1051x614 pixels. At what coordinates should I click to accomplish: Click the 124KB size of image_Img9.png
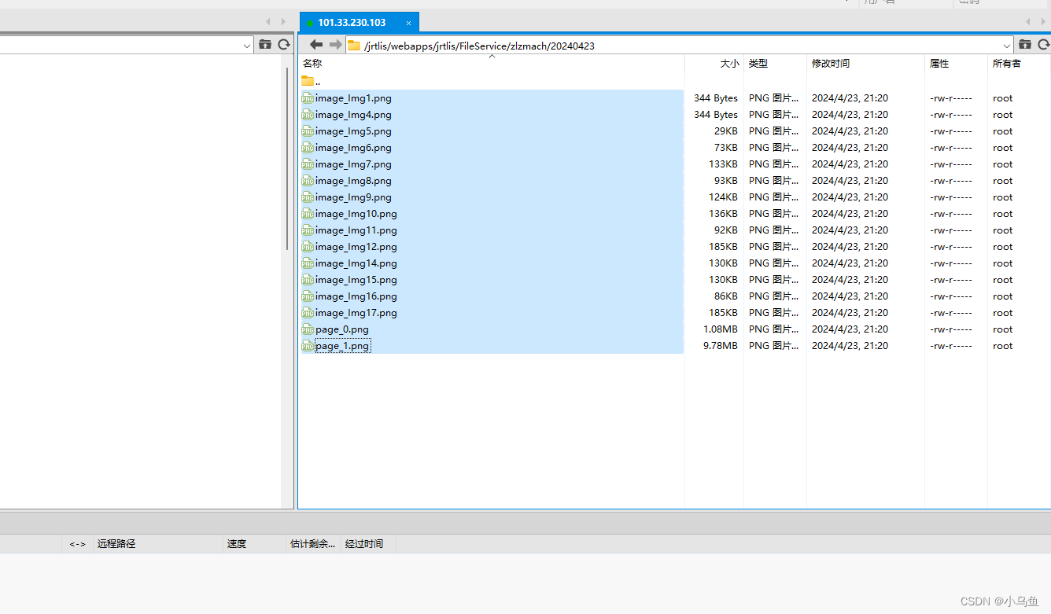point(724,197)
